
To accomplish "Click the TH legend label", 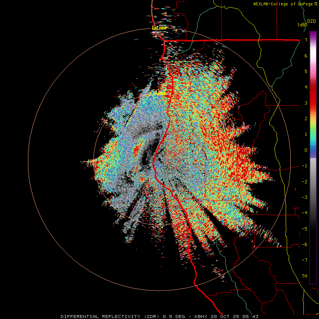I will 304,276.
